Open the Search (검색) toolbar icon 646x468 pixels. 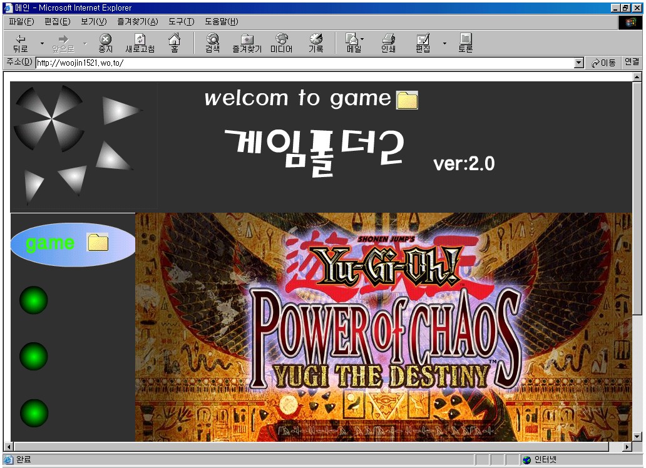pyautogui.click(x=212, y=43)
